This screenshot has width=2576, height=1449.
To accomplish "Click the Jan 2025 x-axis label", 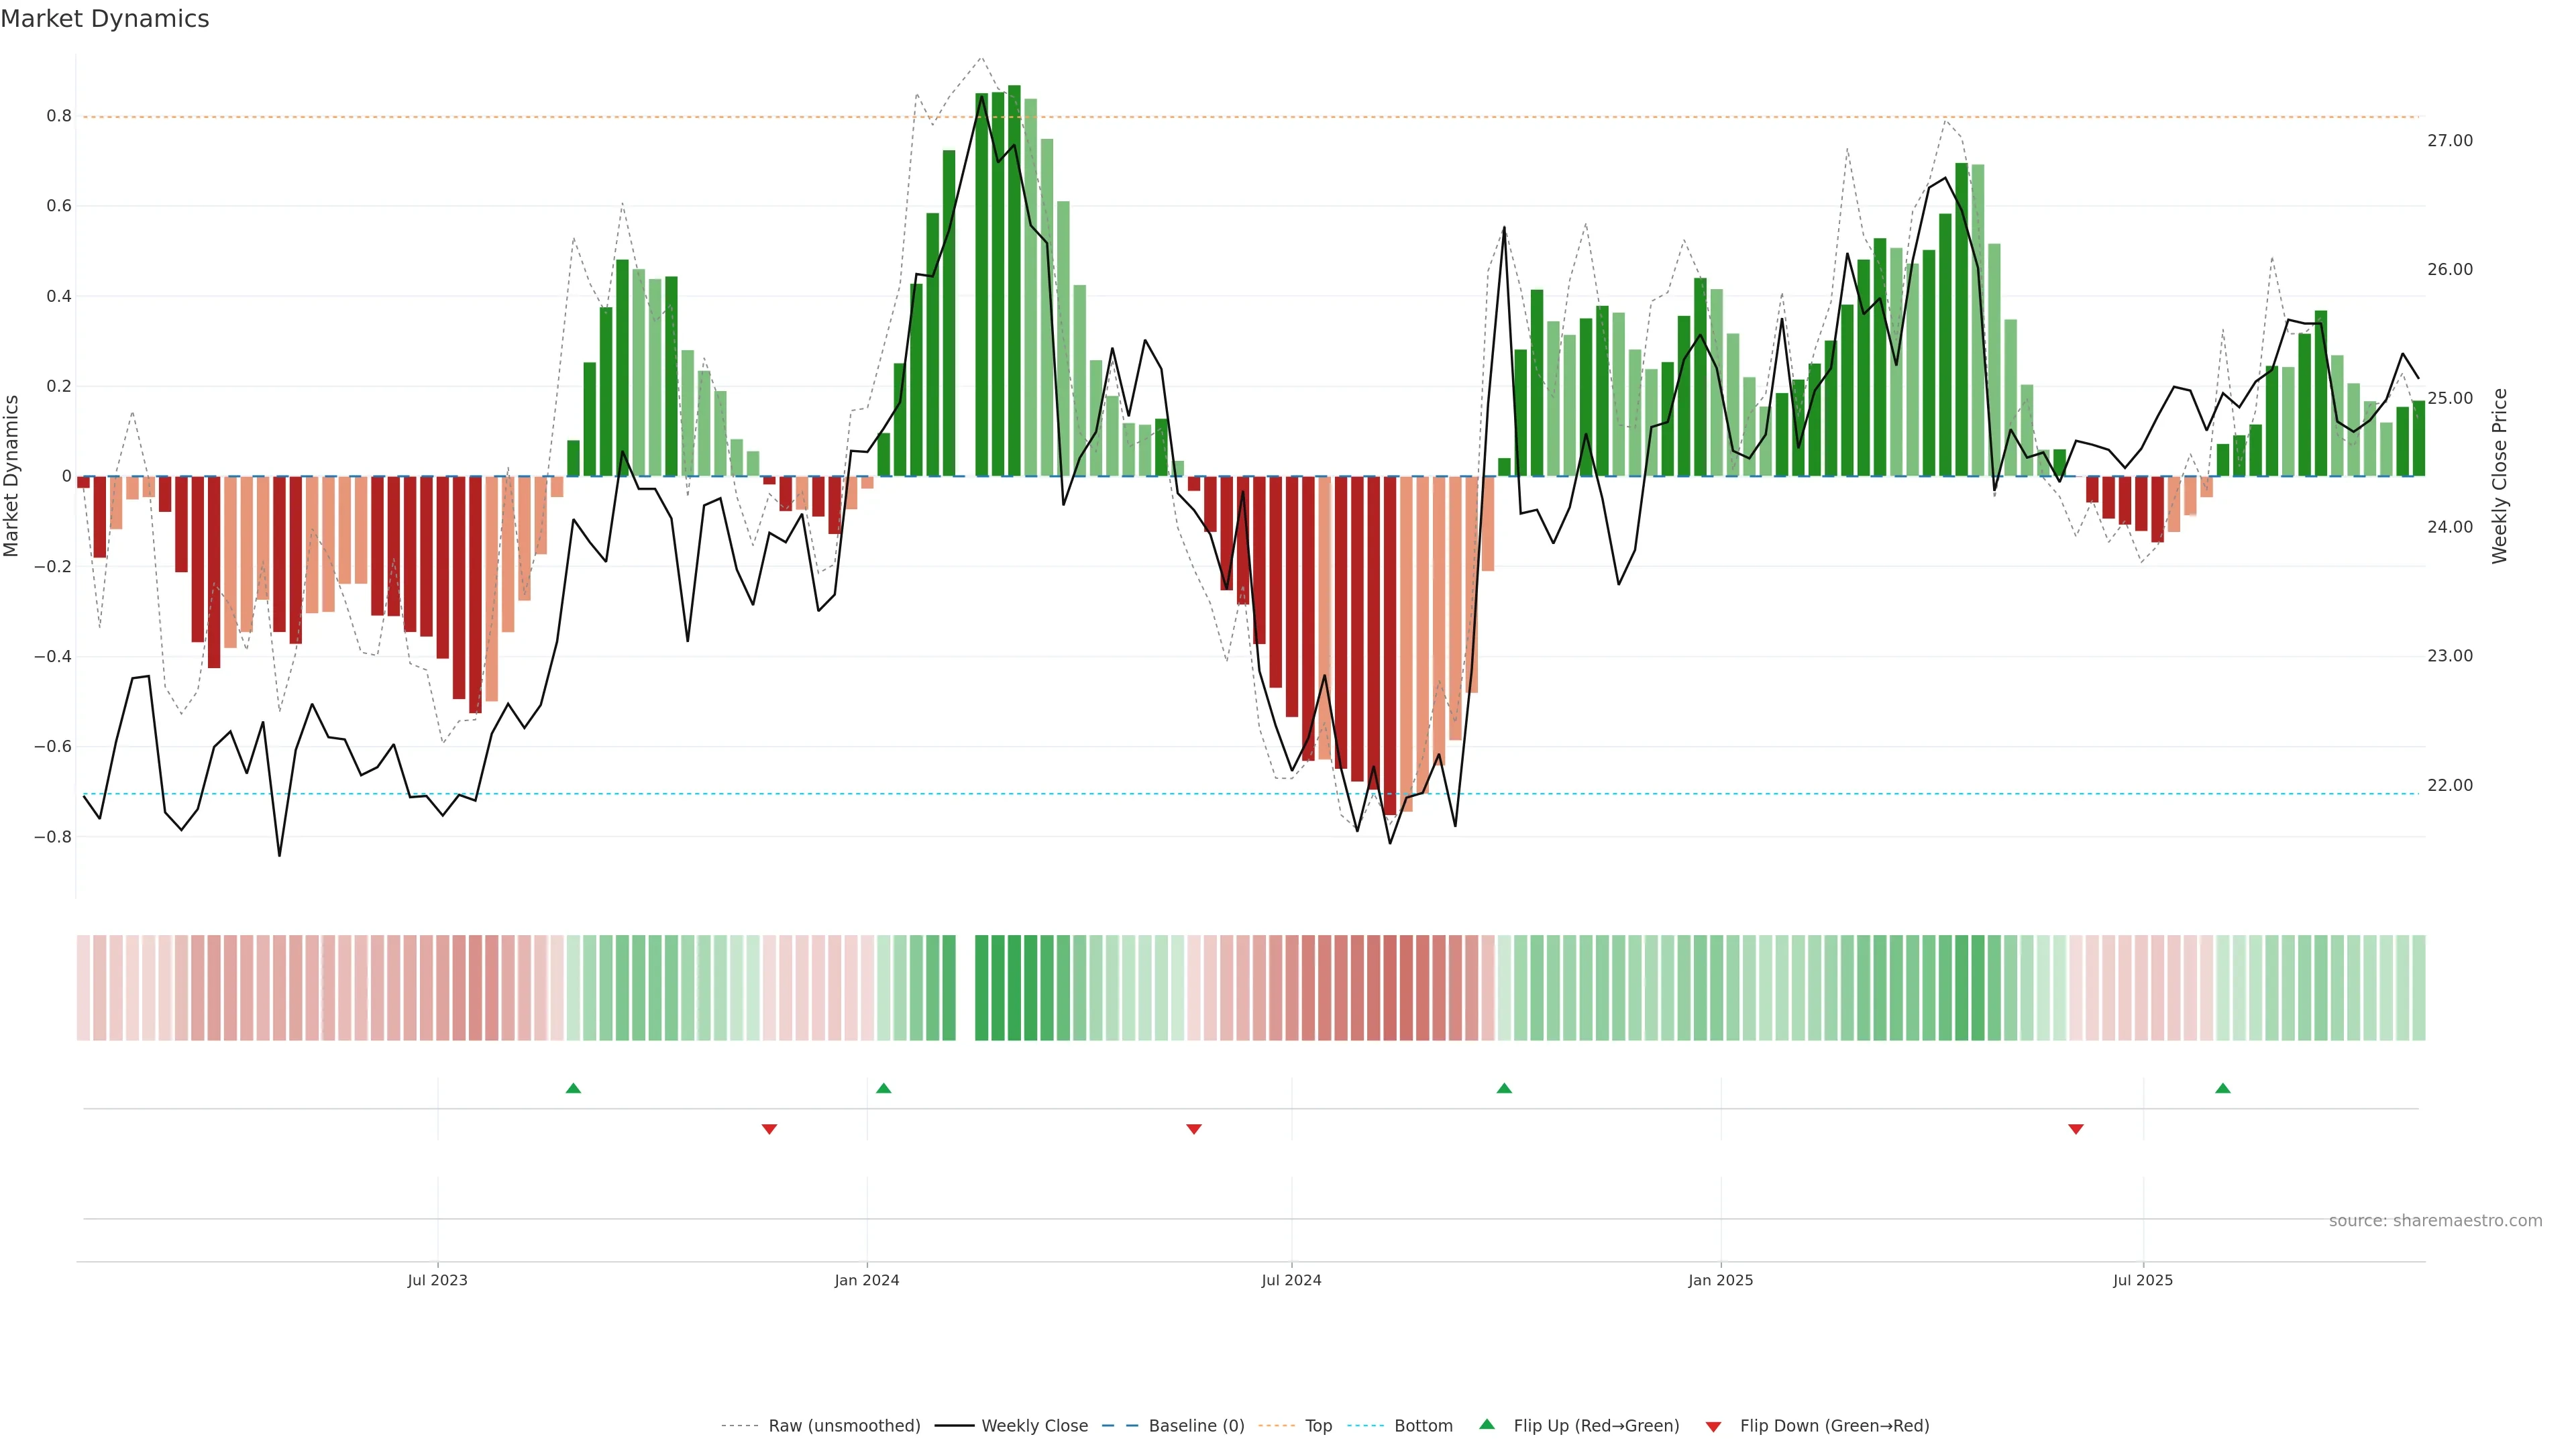I will [x=1720, y=1280].
